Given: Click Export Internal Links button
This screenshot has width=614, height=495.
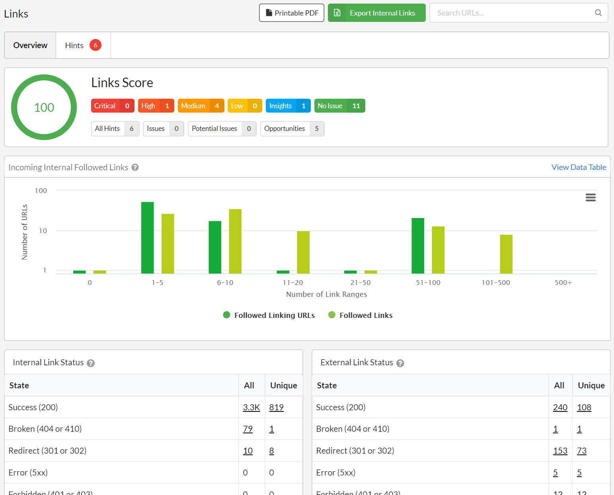Looking at the screenshot, I should click(x=376, y=13).
